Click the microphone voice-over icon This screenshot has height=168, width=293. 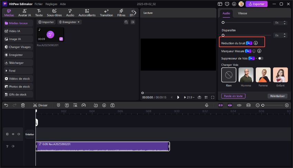[x=207, y=105]
